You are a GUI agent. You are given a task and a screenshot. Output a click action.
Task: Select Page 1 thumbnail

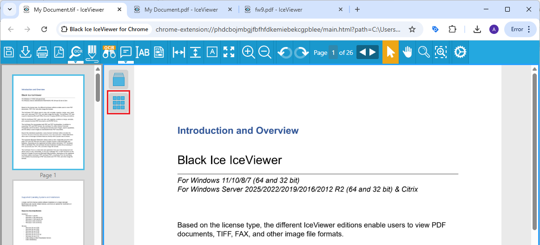coord(48,122)
